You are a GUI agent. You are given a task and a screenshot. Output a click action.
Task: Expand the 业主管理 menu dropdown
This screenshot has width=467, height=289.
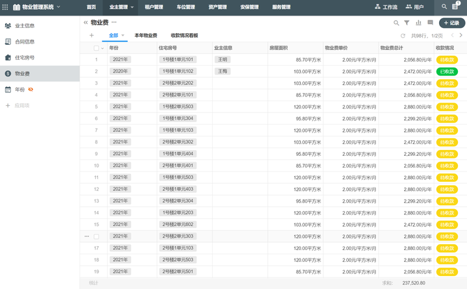[x=132, y=7]
